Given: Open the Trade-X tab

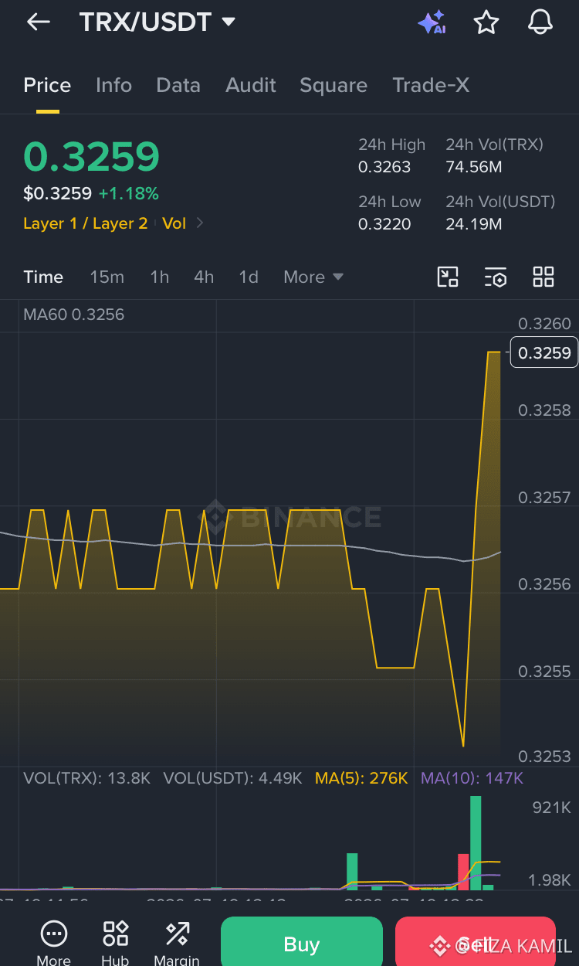Looking at the screenshot, I should 431,85.
